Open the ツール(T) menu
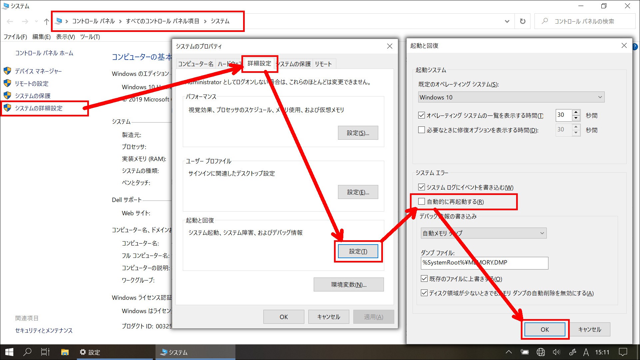This screenshot has width=640, height=360. pyautogui.click(x=90, y=37)
